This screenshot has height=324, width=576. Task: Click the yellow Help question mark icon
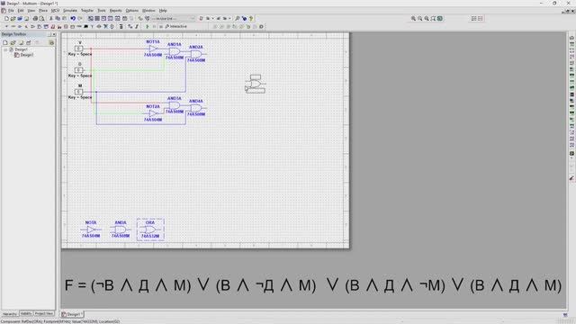coord(251,18)
